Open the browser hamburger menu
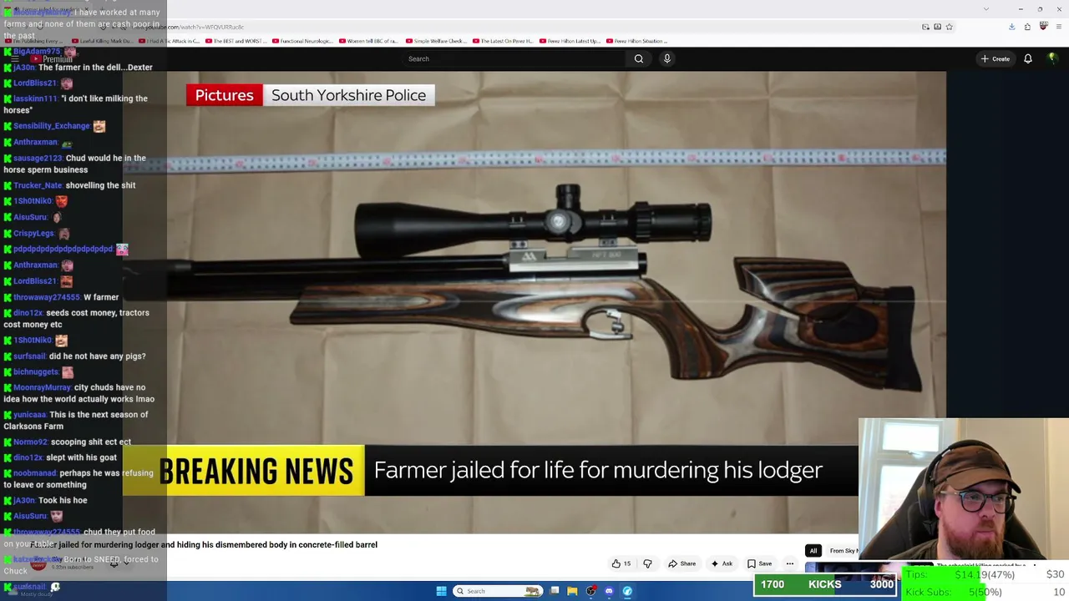The image size is (1069, 601). [1059, 27]
